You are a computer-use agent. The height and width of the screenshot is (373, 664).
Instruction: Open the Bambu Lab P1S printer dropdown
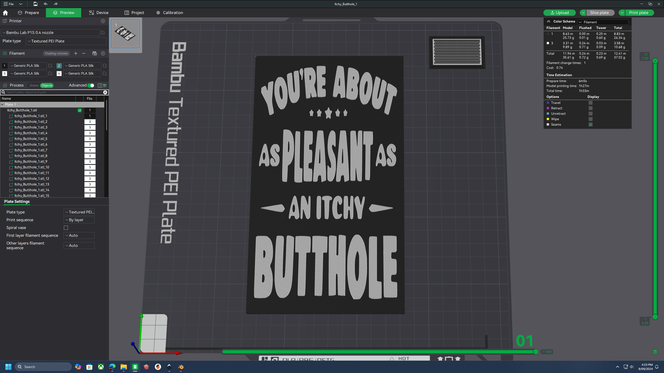click(51, 32)
